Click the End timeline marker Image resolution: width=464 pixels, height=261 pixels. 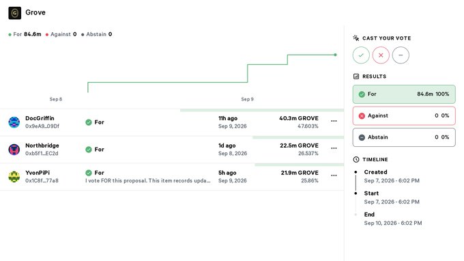pos(356,215)
